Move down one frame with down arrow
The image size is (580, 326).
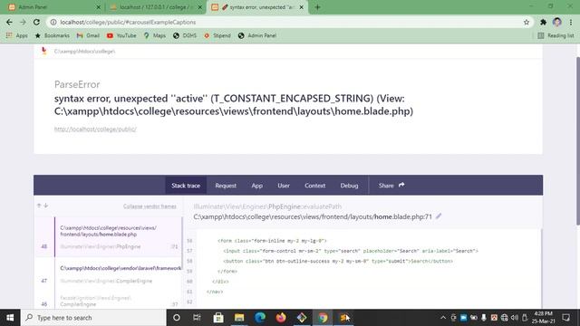click(46, 206)
